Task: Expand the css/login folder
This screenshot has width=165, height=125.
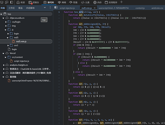Action: 6,22
